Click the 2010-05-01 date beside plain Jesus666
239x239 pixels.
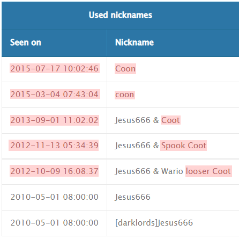[x=55, y=197]
